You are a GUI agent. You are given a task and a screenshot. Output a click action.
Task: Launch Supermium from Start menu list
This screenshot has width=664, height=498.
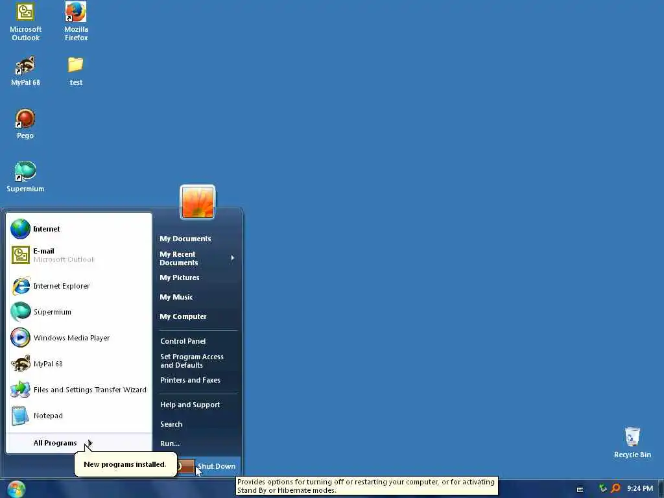tap(79, 312)
